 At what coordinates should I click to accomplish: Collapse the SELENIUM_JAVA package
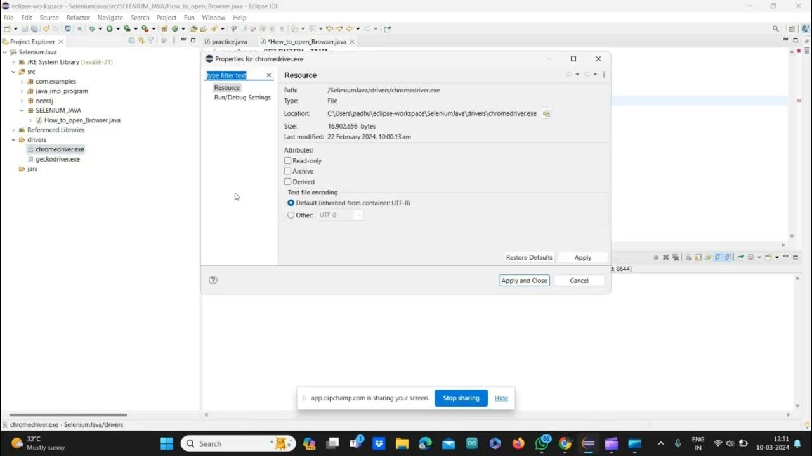(22, 110)
